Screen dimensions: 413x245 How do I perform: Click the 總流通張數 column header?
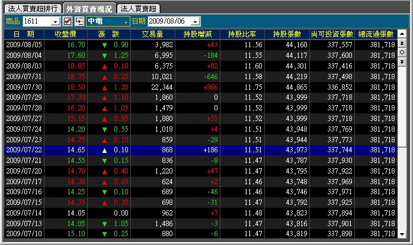(x=376, y=34)
